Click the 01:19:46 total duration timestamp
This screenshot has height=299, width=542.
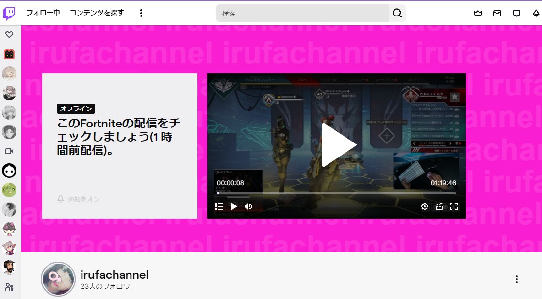click(443, 183)
